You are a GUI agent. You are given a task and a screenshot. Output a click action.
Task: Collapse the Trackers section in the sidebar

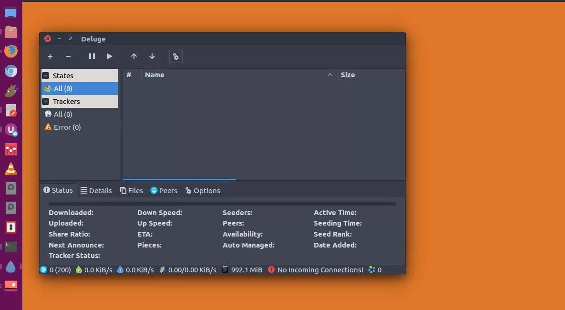(x=46, y=101)
